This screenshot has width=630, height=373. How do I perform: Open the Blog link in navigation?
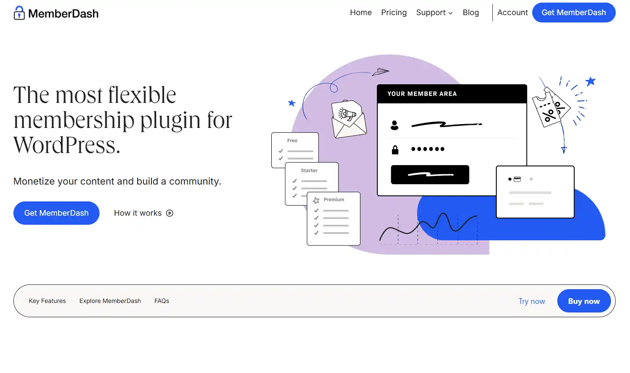(x=470, y=13)
